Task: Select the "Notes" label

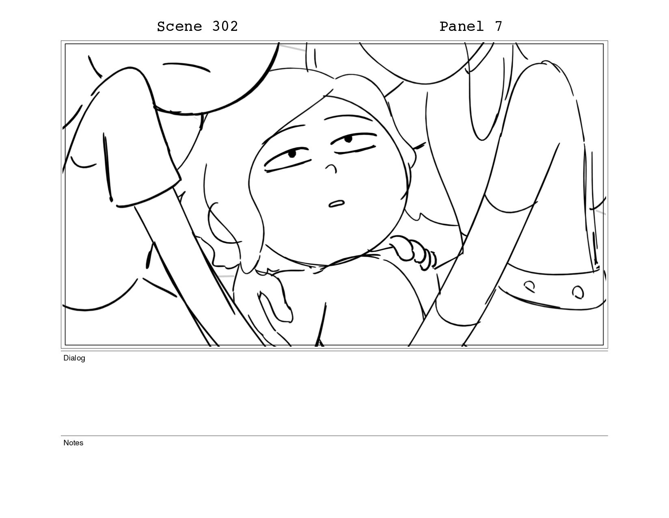Action: [x=73, y=443]
